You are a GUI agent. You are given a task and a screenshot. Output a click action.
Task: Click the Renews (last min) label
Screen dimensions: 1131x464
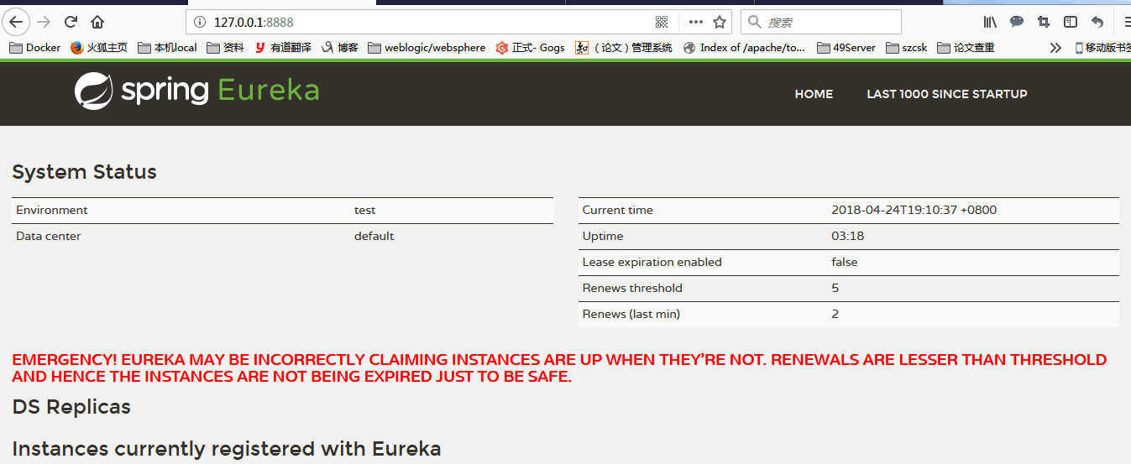point(631,314)
